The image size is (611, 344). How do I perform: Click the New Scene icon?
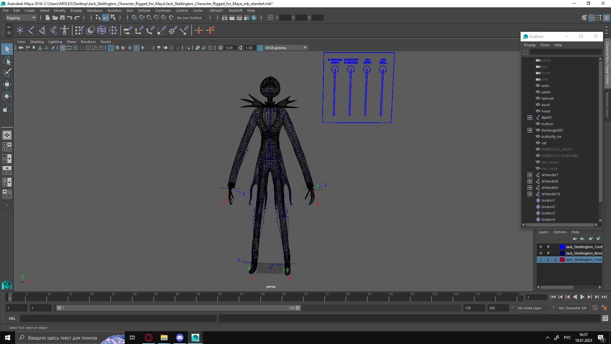coord(47,18)
